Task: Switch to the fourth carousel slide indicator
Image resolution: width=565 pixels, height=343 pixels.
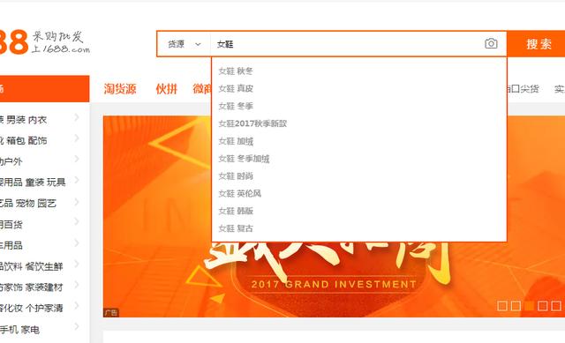Action: (x=543, y=306)
